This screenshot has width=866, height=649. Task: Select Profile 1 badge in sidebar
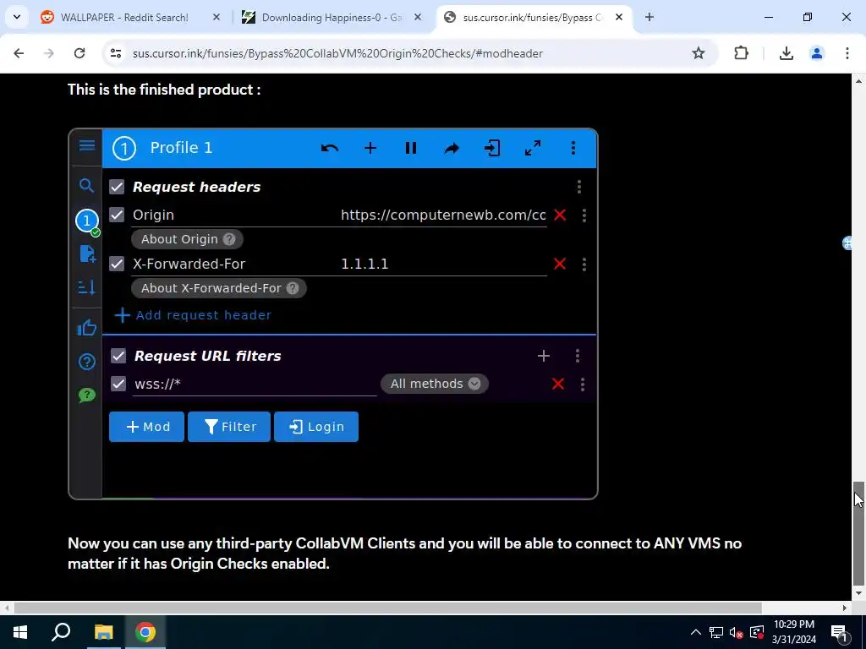(x=87, y=221)
